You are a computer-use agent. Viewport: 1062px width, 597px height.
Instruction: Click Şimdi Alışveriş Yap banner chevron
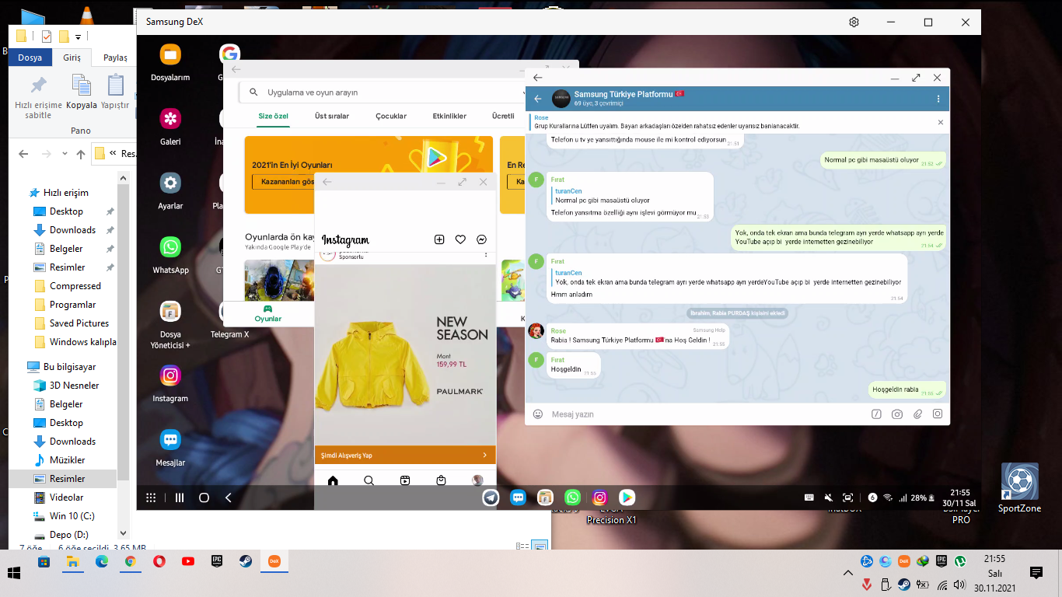484,456
